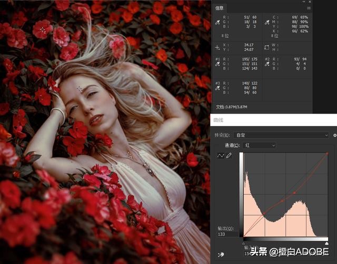Click the black point input slider triangle
Viewport: 337px width, 264px height.
click(243, 243)
